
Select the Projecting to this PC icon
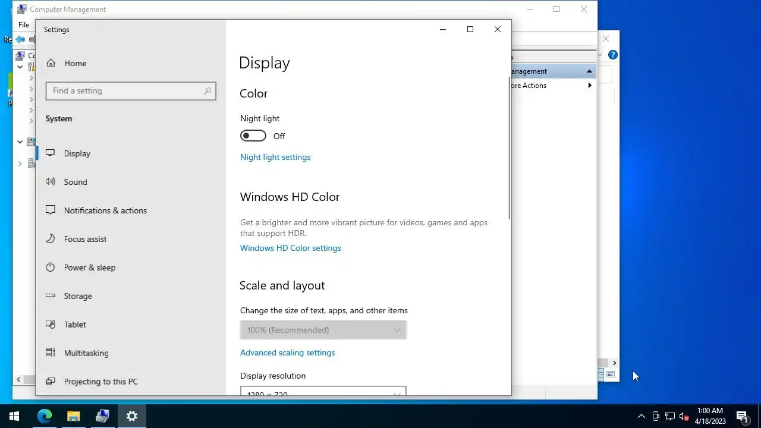[x=51, y=382]
